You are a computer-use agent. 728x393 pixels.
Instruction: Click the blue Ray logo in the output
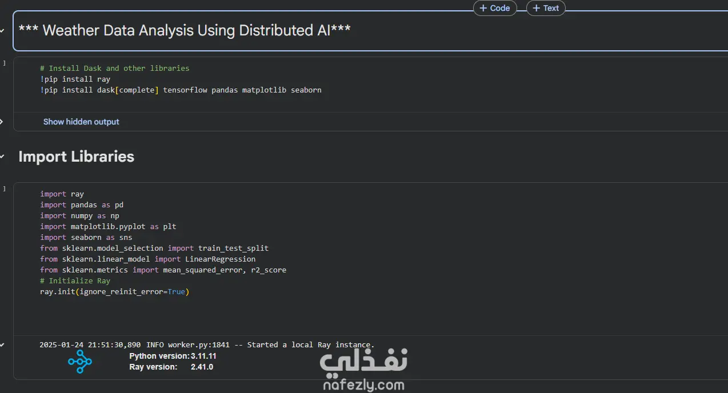[x=80, y=362]
